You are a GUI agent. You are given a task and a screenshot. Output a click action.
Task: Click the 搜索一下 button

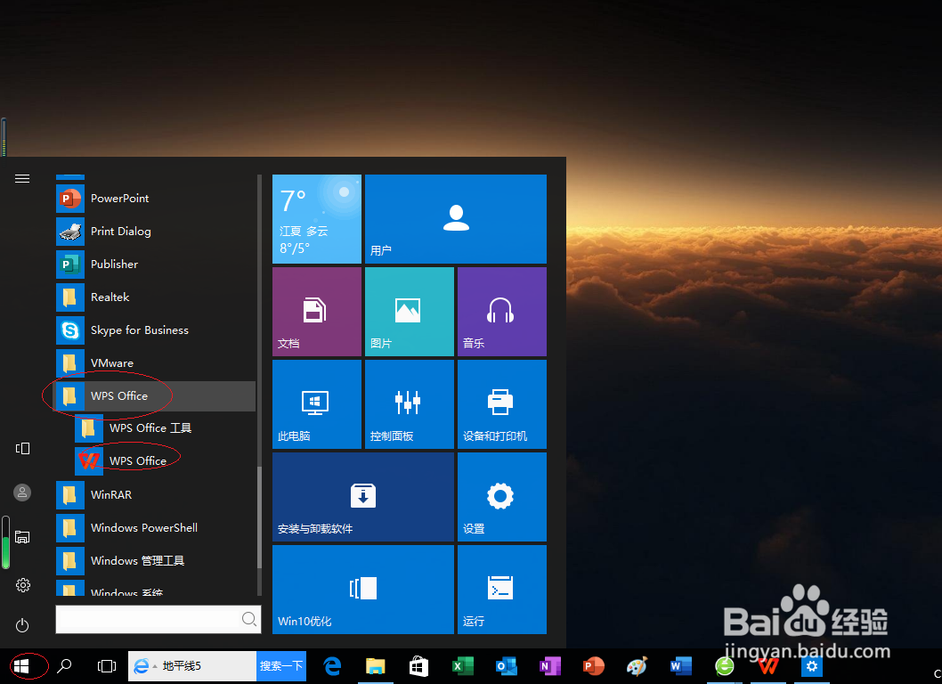[x=281, y=666]
